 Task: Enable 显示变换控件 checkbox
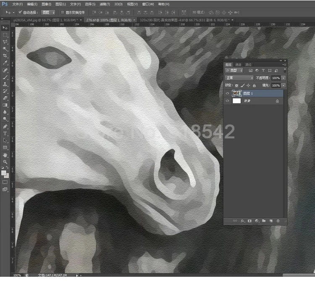tap(63, 13)
